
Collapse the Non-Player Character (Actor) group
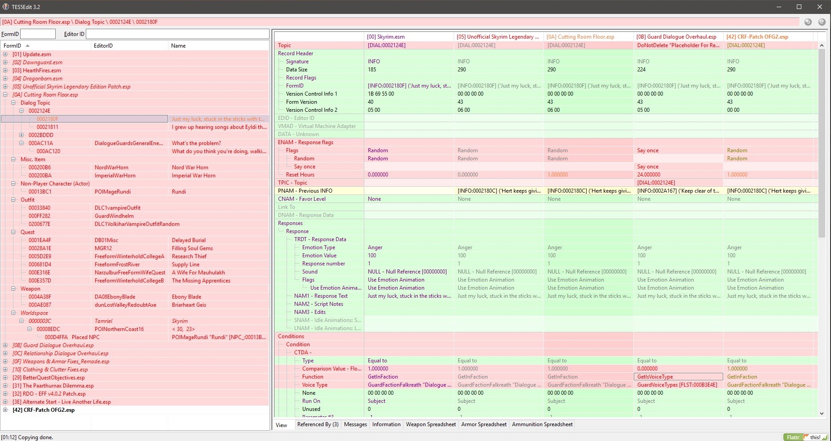point(13,184)
